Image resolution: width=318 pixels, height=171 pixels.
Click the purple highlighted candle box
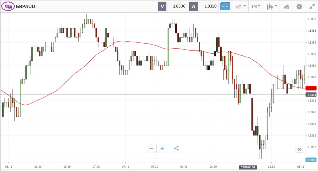pyautogui.click(x=226, y=75)
